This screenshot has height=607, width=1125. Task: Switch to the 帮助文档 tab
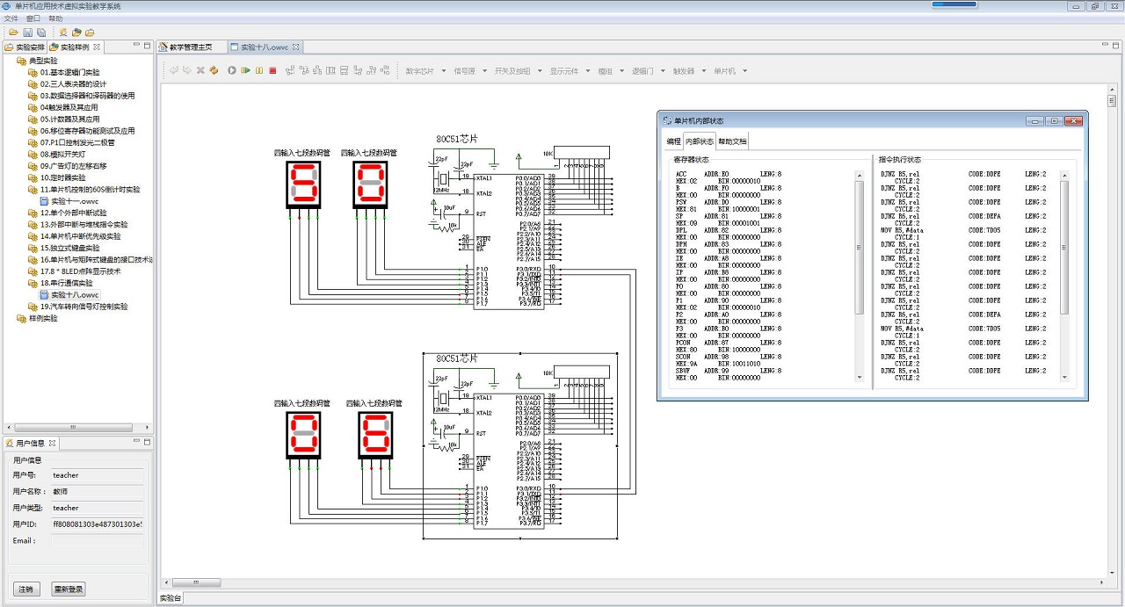pos(732,141)
